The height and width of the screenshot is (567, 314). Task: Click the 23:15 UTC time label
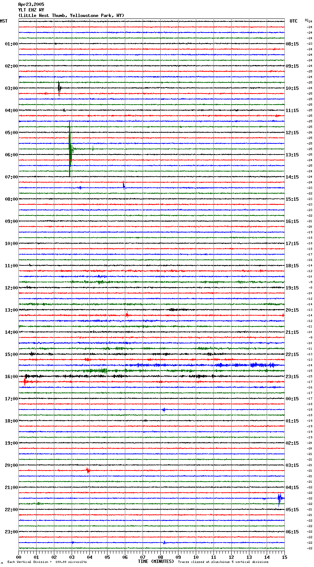[292, 377]
